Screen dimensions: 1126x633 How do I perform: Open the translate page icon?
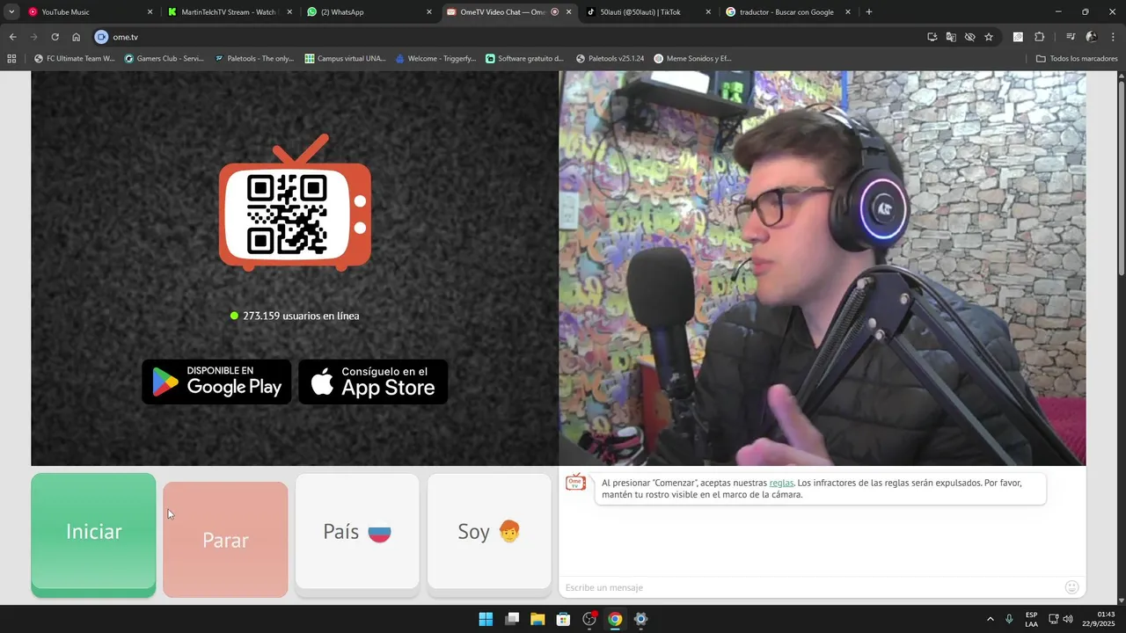tap(951, 37)
